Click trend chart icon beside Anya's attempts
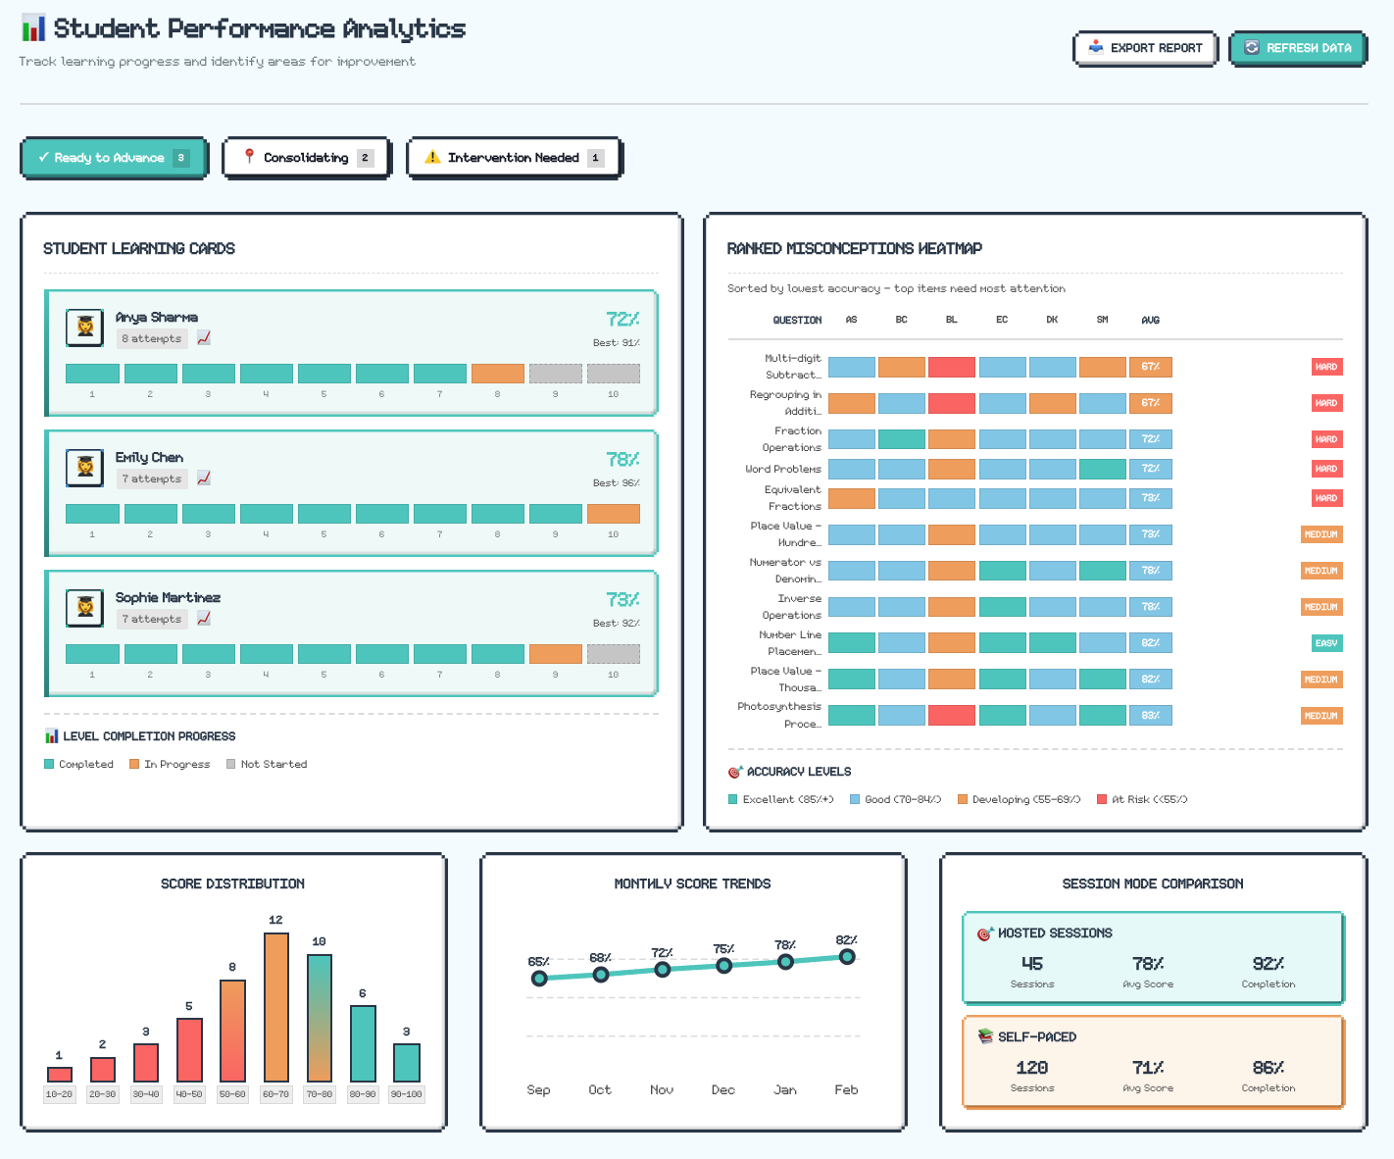Screen dimensions: 1394x1159 pyautogui.click(x=204, y=338)
